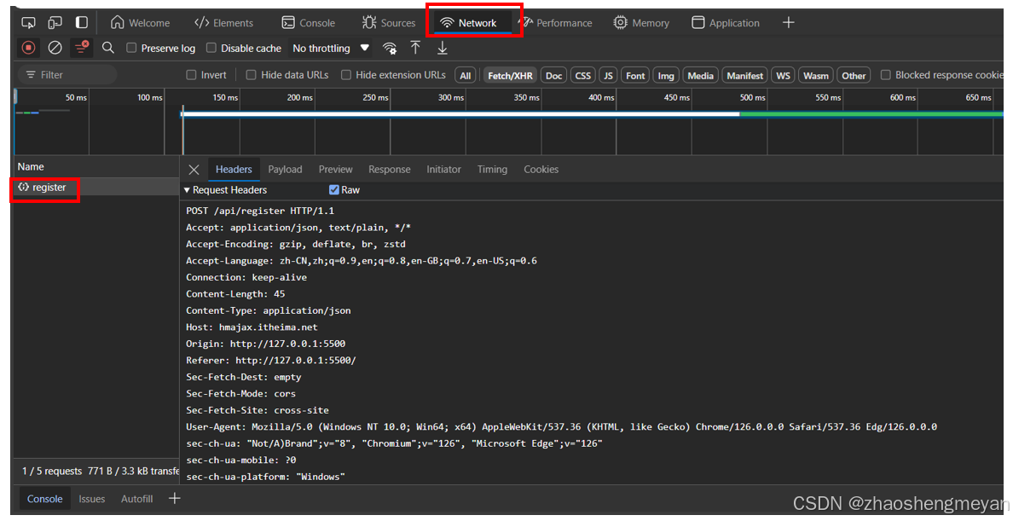1013x521 pixels.
Task: Open the Console drawer tab at the bottom
Action: tap(44, 499)
